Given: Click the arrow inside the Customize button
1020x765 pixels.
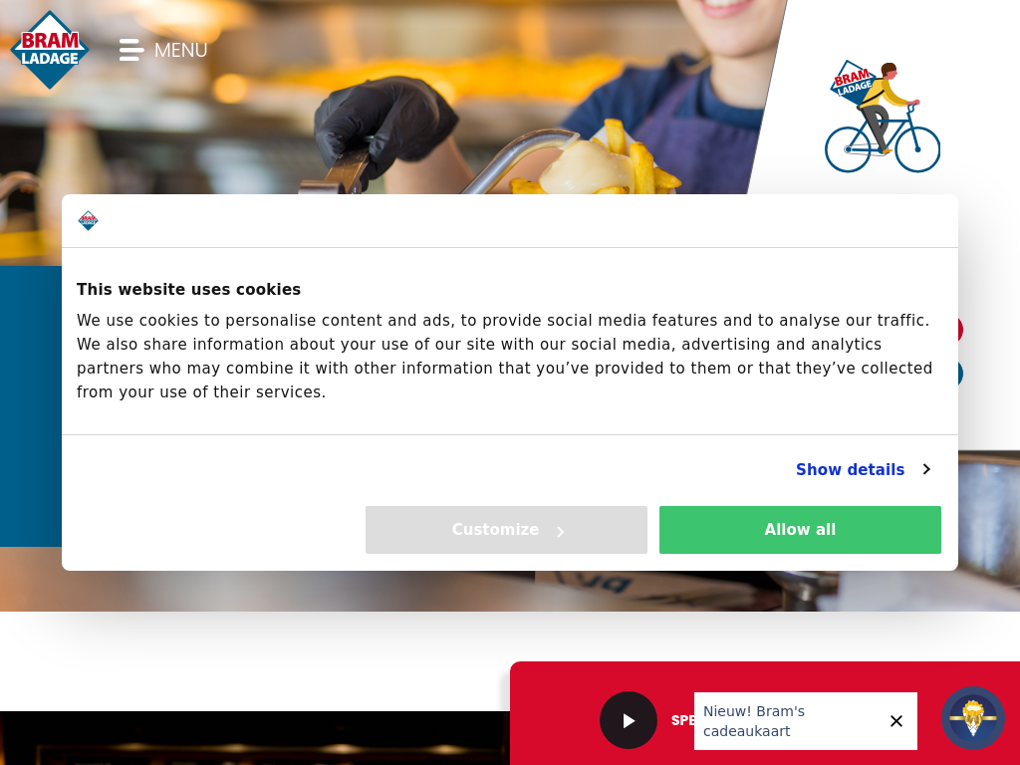Looking at the screenshot, I should click(561, 532).
